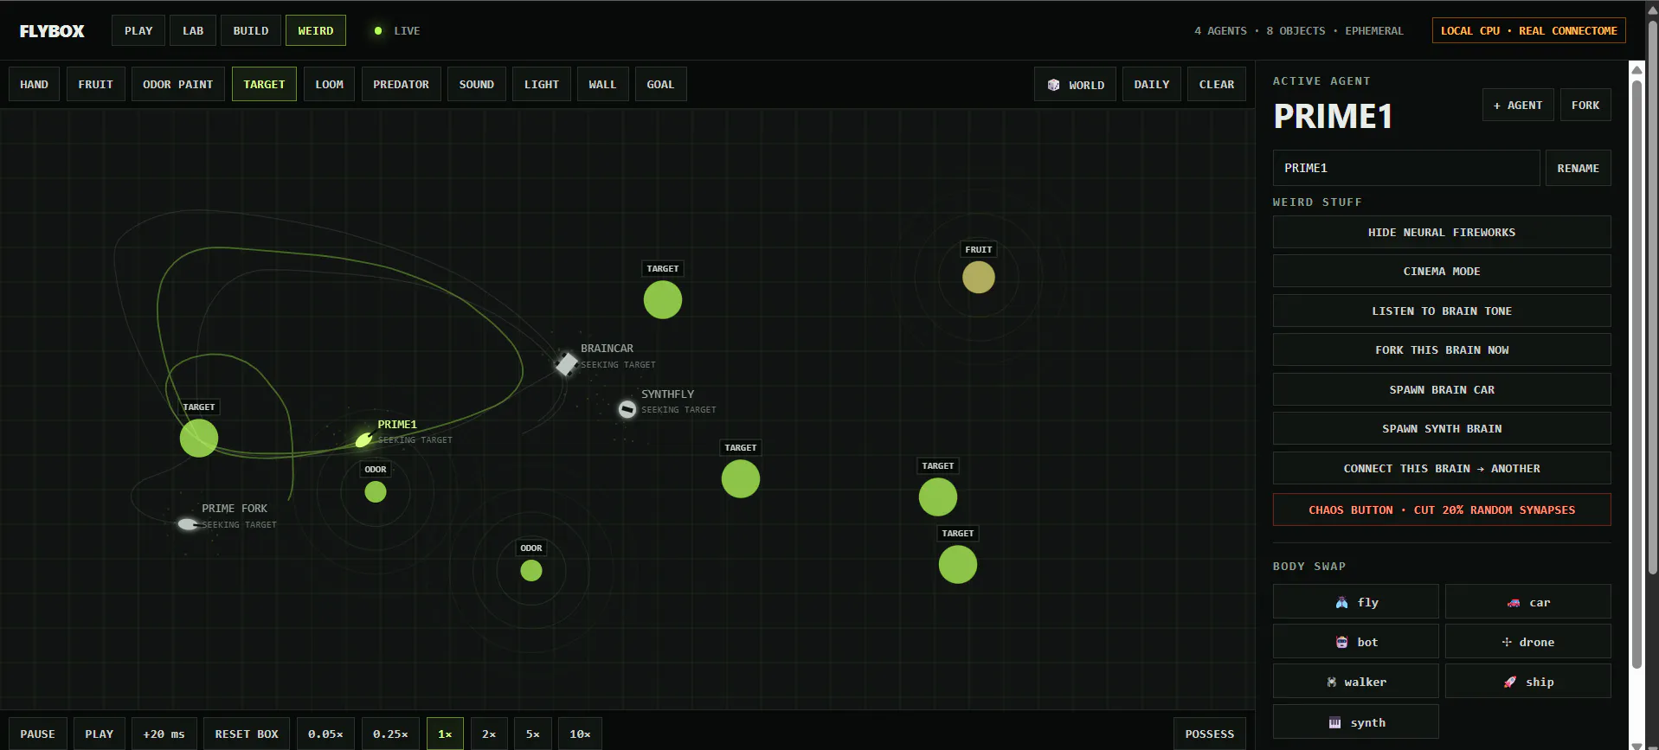
Task: Open the BUILD tab
Action: [251, 31]
